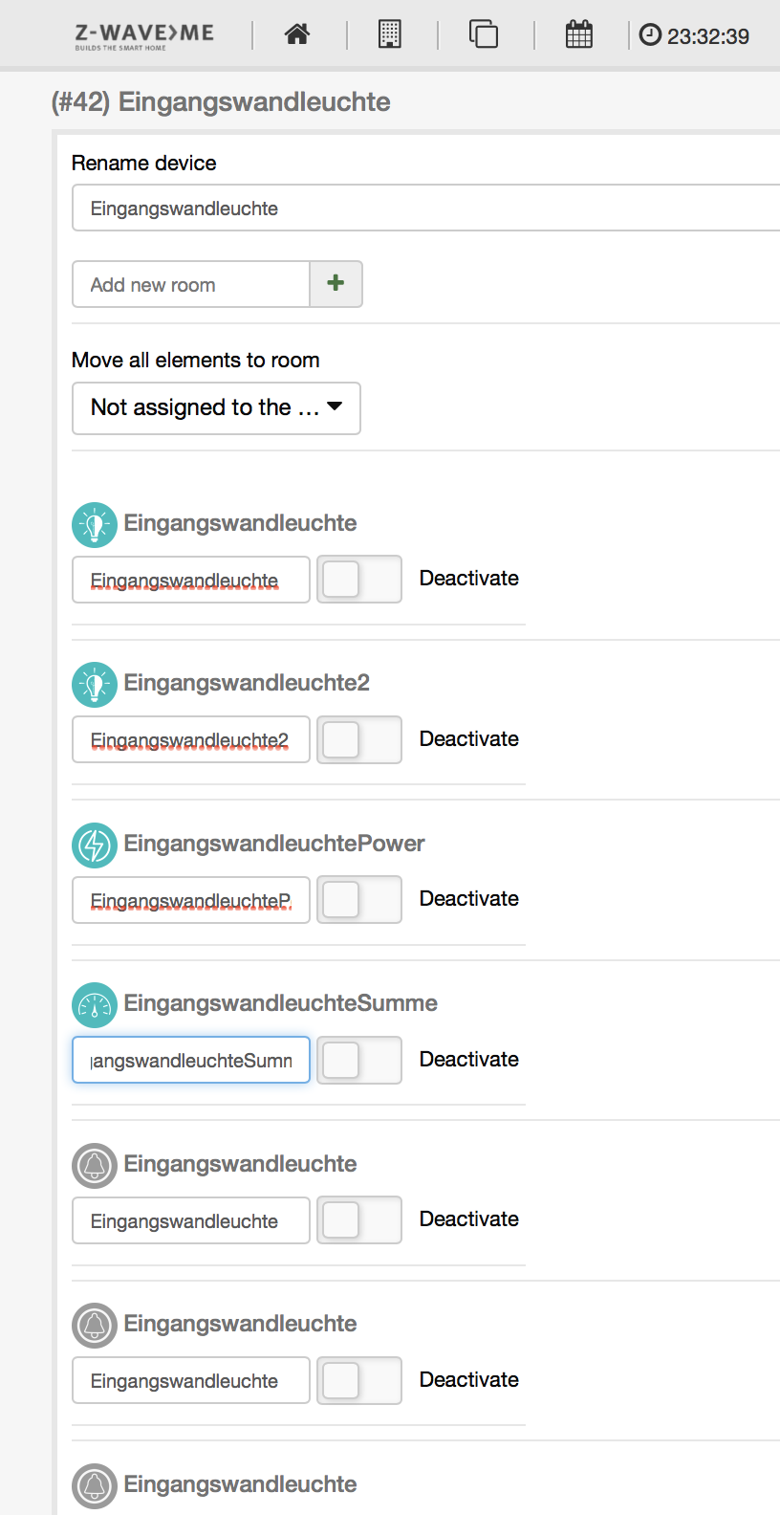
Task: Toggle Deactivate switch for EingangswandleuchteSumme
Action: click(358, 1060)
